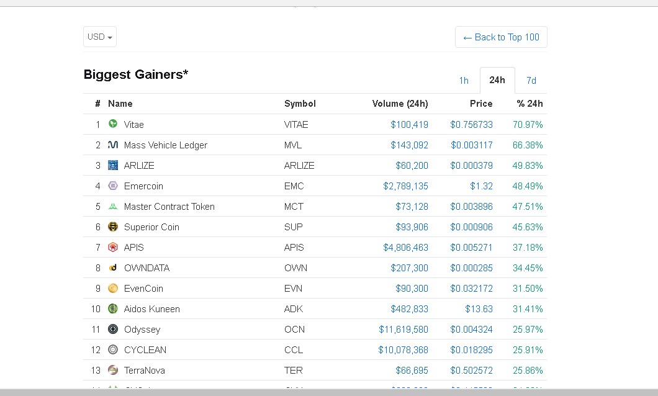658x396 pixels.
Task: Click the Odyssey circular logo icon
Action: pyautogui.click(x=113, y=329)
